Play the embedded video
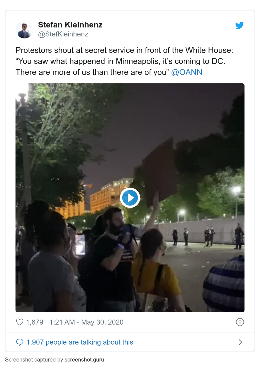 (130, 198)
